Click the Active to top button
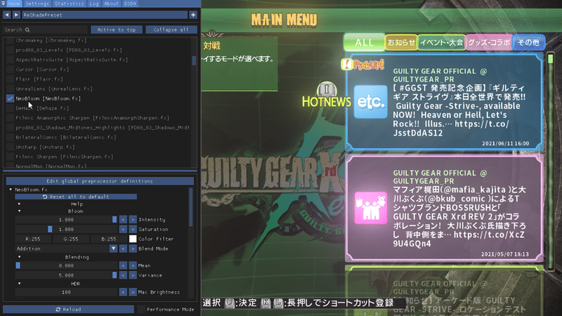Viewport: 562px width, 316px height. click(x=117, y=29)
